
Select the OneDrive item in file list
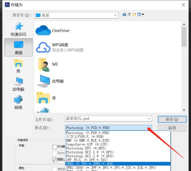[53, 31]
